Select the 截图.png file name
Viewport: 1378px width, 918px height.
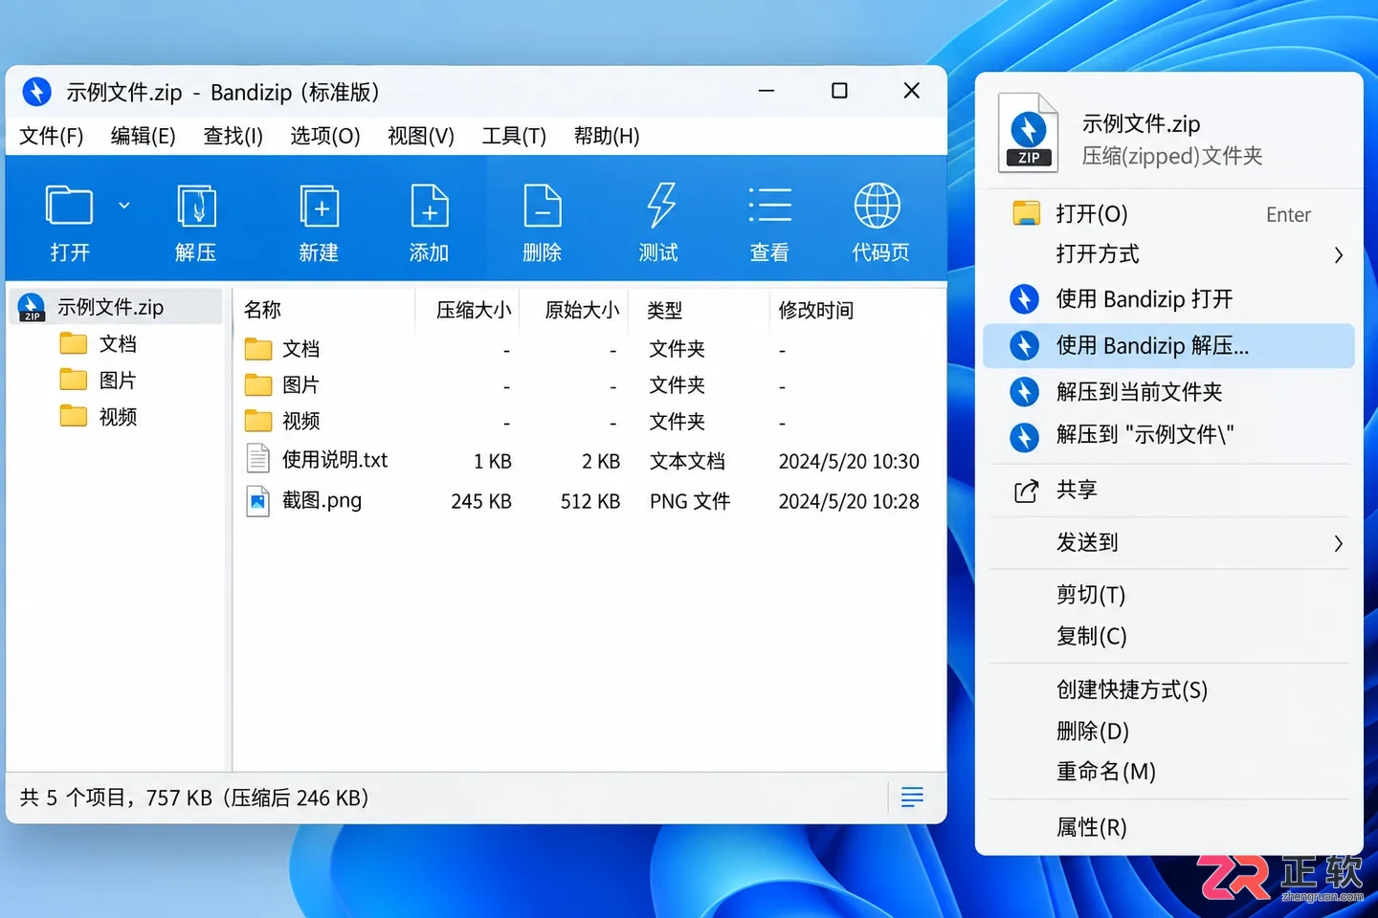coord(322,500)
